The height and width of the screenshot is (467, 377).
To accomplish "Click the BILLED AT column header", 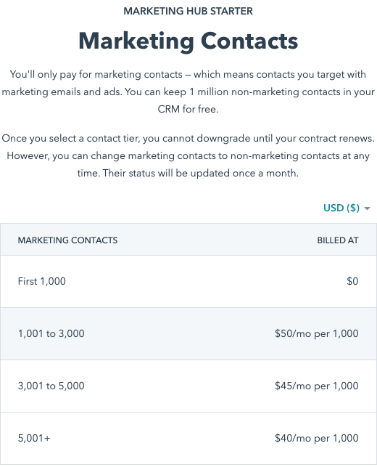I will (x=338, y=240).
